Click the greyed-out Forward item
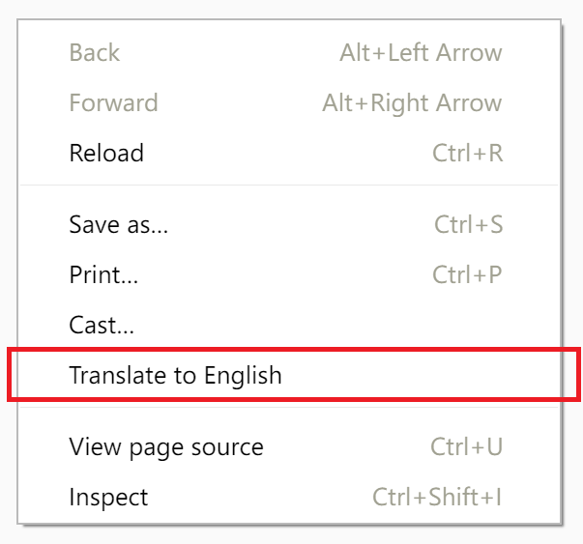 click(113, 103)
